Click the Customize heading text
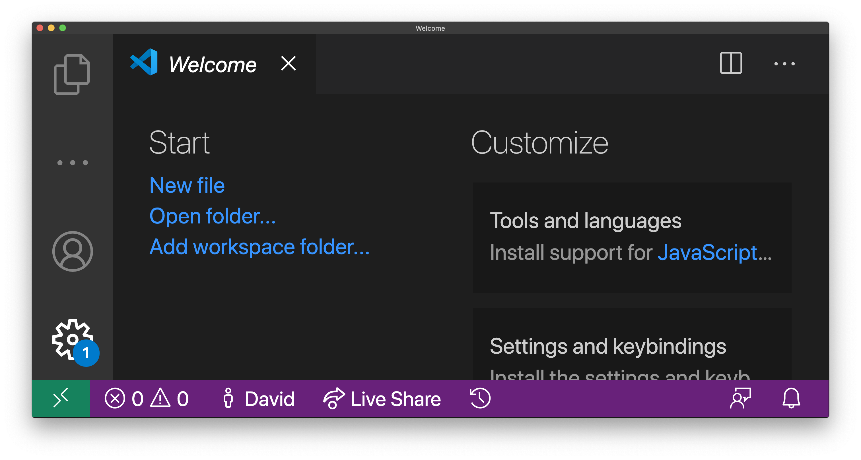Screen dimensions: 861x460 (x=539, y=143)
